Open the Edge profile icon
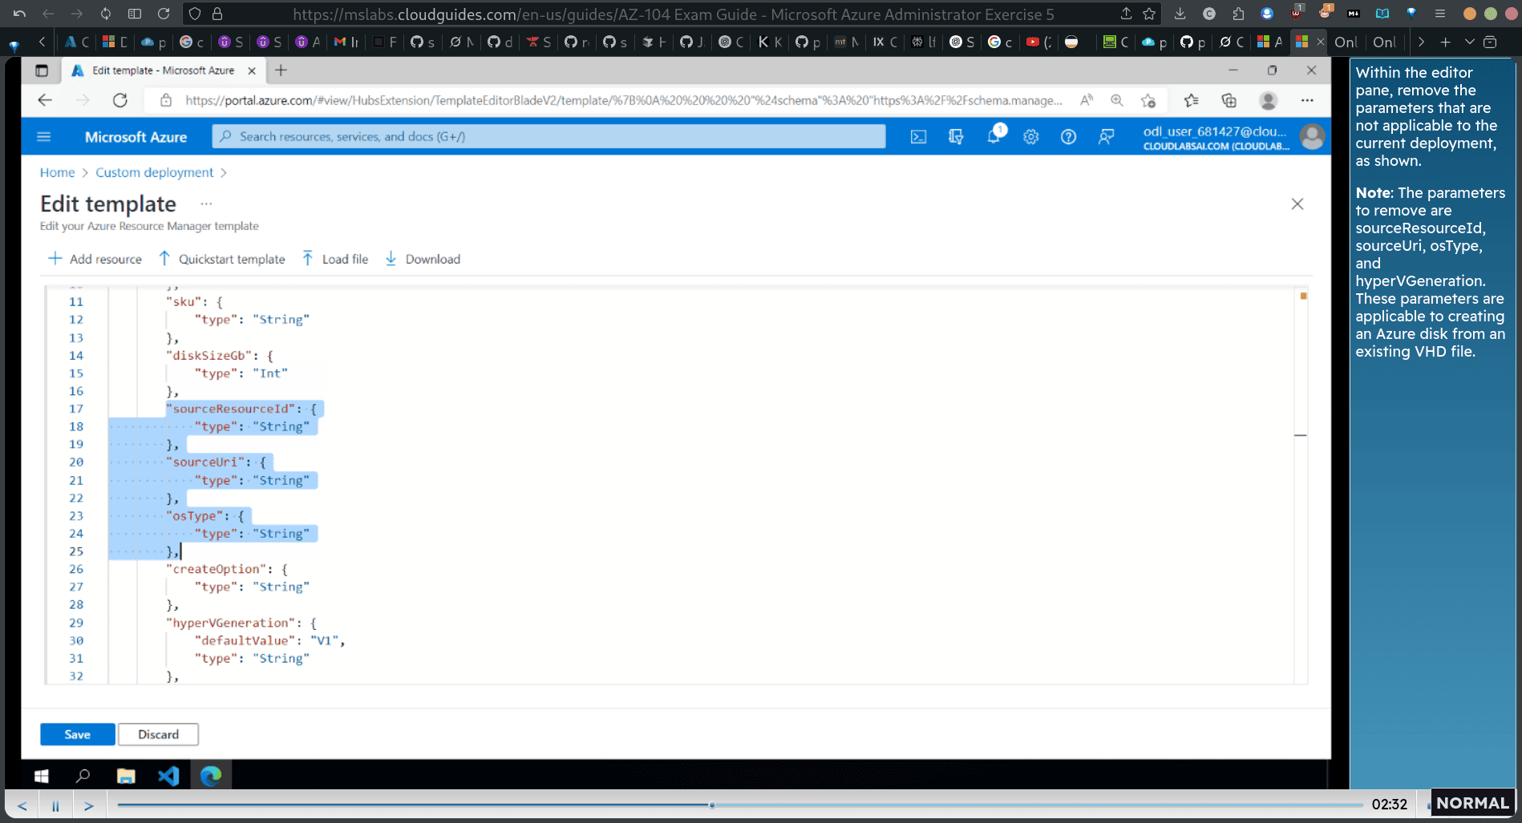This screenshot has height=823, width=1522. pyautogui.click(x=1268, y=100)
